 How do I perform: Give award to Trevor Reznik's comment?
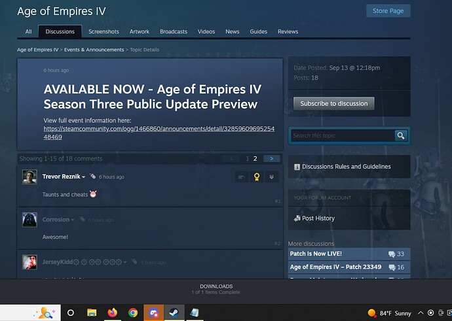coord(257,177)
